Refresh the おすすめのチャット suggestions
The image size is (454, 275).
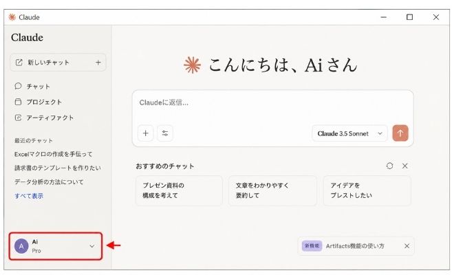click(389, 166)
